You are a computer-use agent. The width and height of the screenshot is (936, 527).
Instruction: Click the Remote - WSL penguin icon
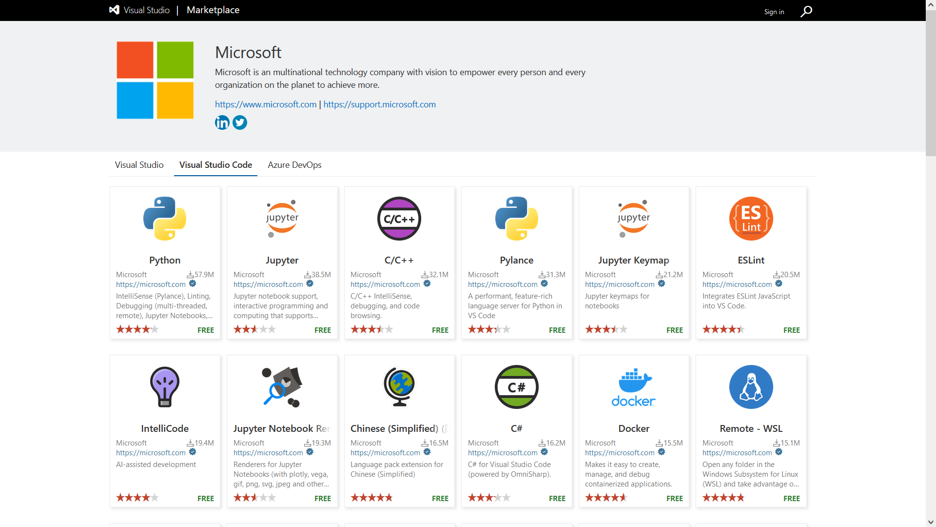[x=751, y=387]
